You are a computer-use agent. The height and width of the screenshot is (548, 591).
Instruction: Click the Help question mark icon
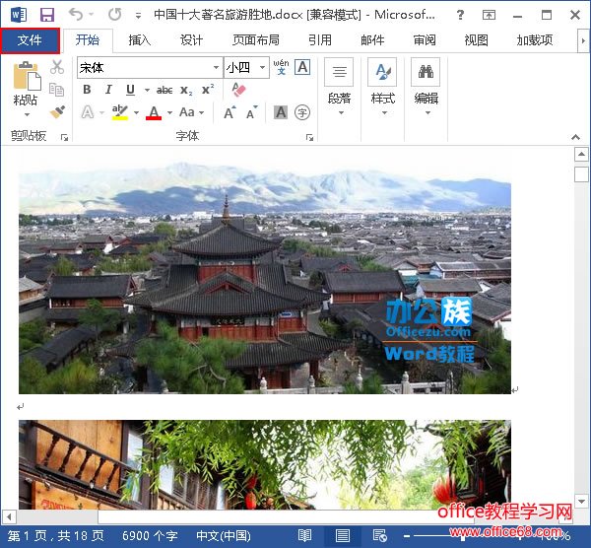click(460, 15)
